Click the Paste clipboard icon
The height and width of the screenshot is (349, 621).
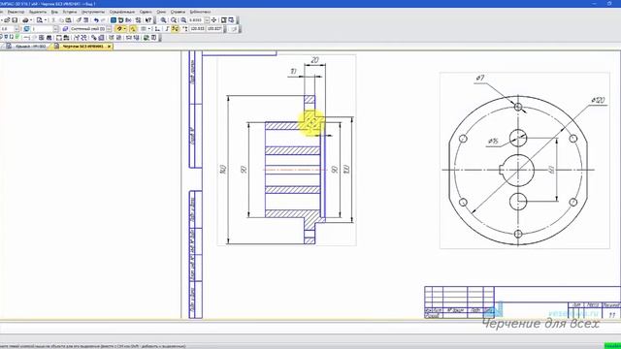[x=68, y=19]
